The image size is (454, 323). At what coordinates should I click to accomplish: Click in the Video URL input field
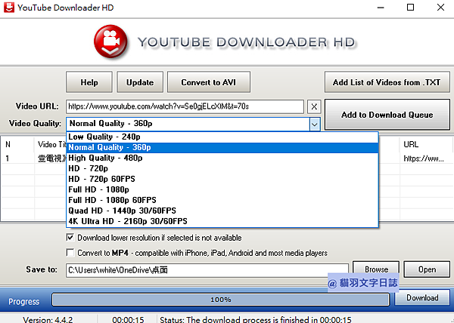(x=185, y=107)
